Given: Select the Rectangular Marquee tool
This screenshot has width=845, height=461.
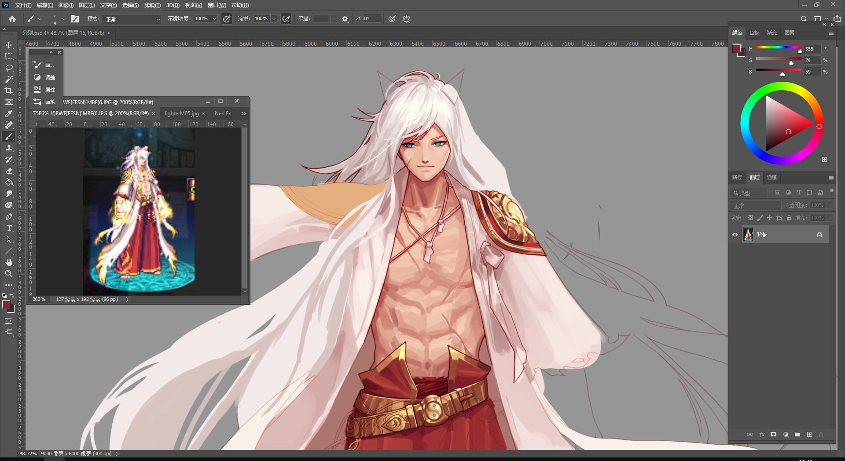Looking at the screenshot, I should tap(9, 56).
